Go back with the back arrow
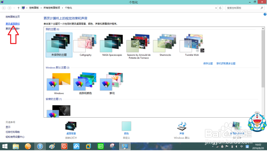Viewport: 267px width, 151px height. (4, 8)
